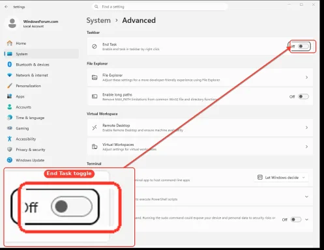The width and height of the screenshot is (324, 250).
Task: Click the Find a setting search box
Action: (160, 7)
